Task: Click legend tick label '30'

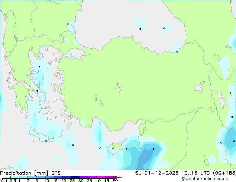Action: (81, 181)
